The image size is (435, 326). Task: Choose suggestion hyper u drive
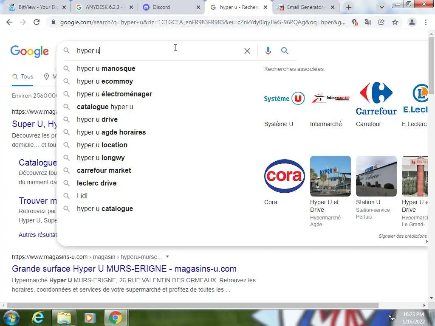[97, 119]
